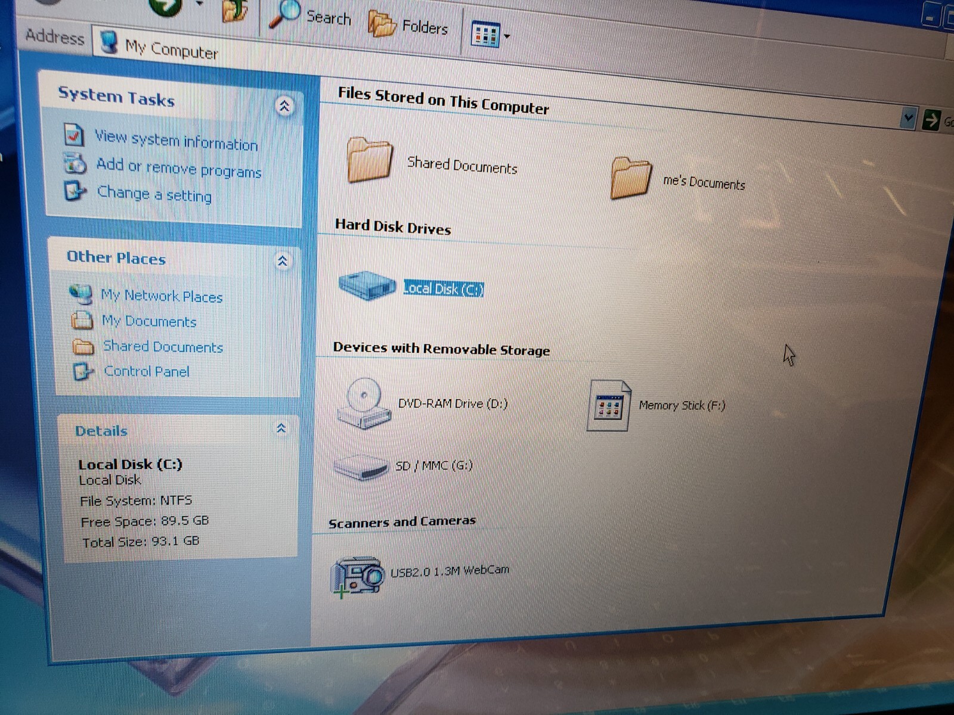The height and width of the screenshot is (715, 954).
Task: Click the SD / MMC (G:) label
Action: [x=434, y=465]
